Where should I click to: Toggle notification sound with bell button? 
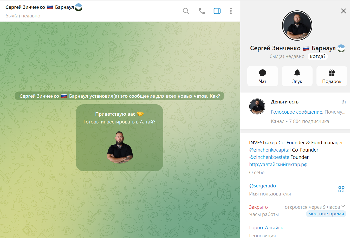coord(297,76)
